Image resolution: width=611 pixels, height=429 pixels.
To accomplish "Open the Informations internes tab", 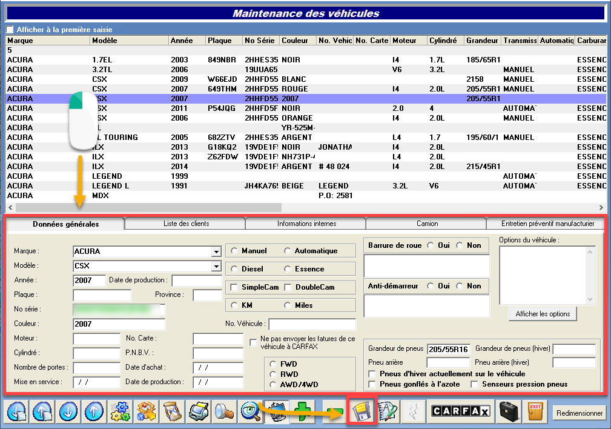I will tap(306, 224).
